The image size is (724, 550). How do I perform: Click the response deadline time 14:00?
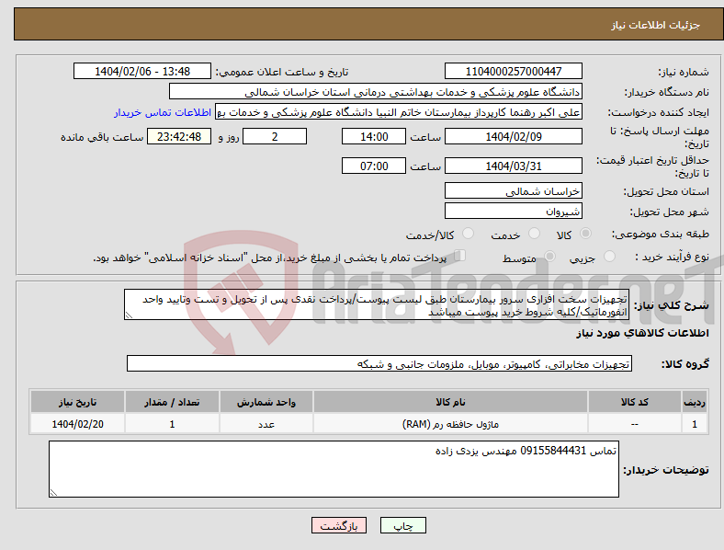pos(374,136)
